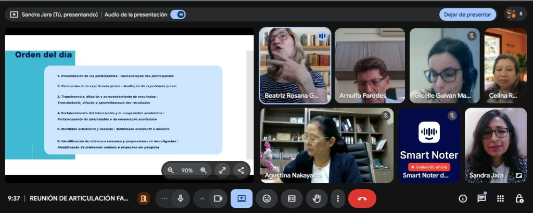This screenshot has width=533, height=213.
Task: Open host controls lock icon
Action: tap(519, 198)
